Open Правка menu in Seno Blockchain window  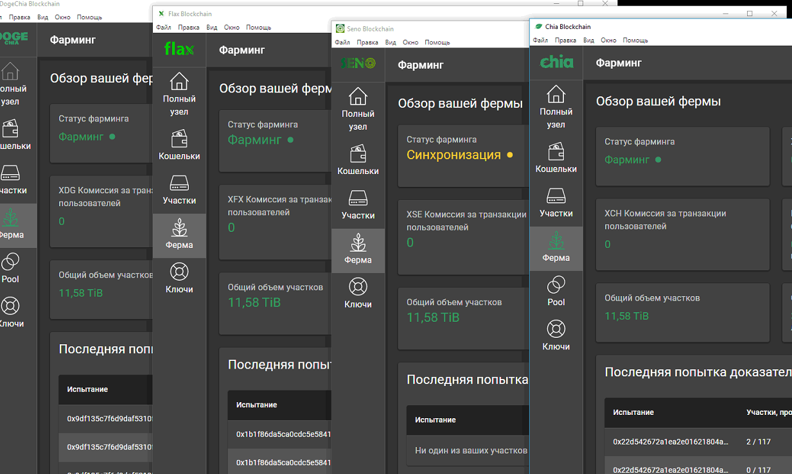tap(367, 42)
